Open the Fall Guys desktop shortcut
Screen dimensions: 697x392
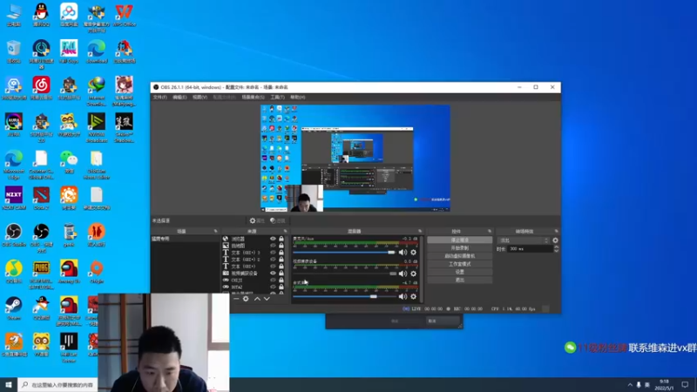[69, 51]
